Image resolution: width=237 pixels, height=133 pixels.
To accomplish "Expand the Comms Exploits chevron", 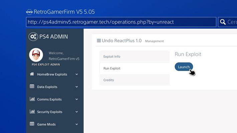I will [77, 99].
